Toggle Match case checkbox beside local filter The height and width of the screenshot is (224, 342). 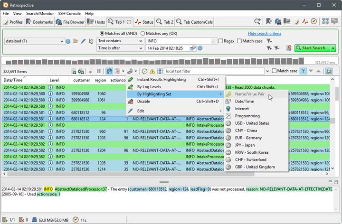[x=274, y=71]
